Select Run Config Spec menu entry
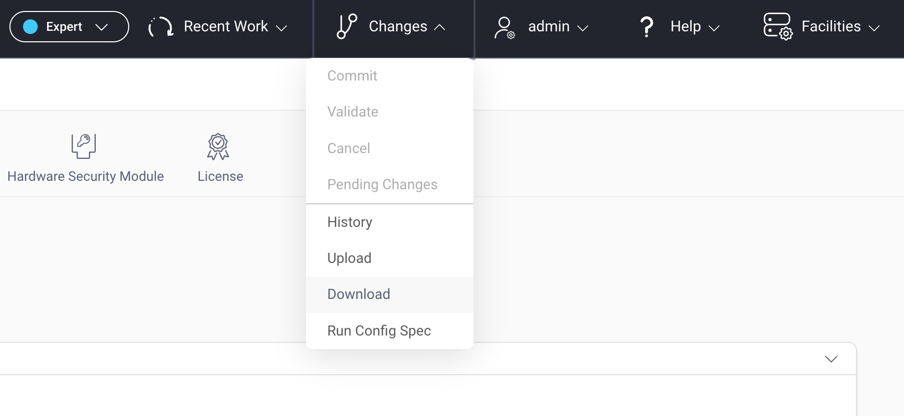904x416 pixels. (x=390, y=331)
